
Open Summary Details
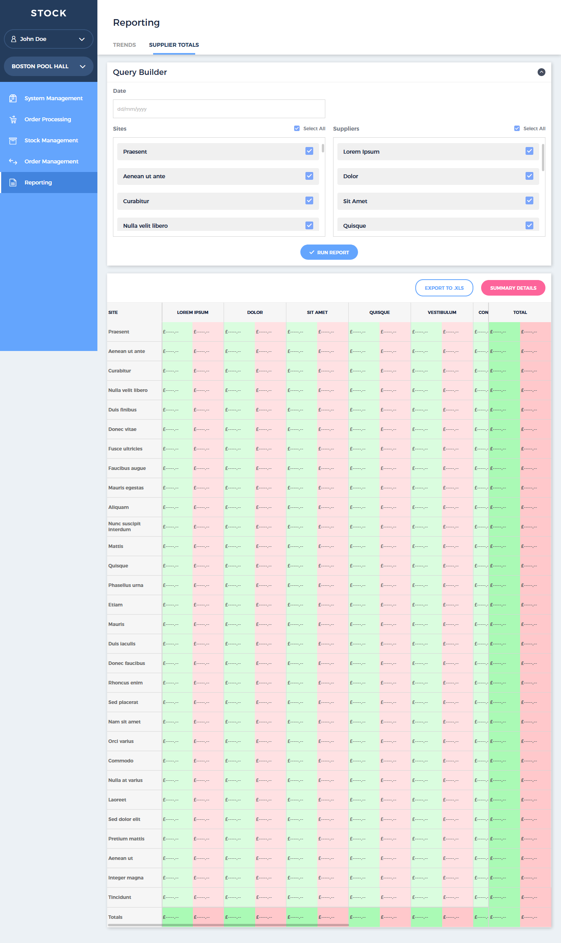click(513, 288)
